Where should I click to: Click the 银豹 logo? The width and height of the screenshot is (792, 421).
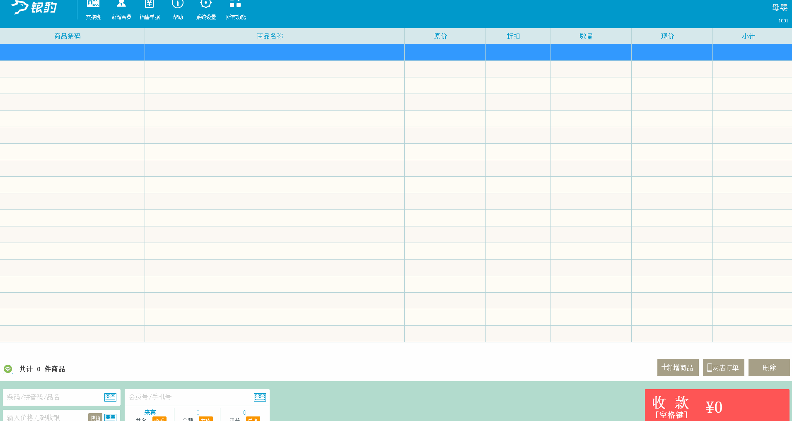(x=35, y=7)
